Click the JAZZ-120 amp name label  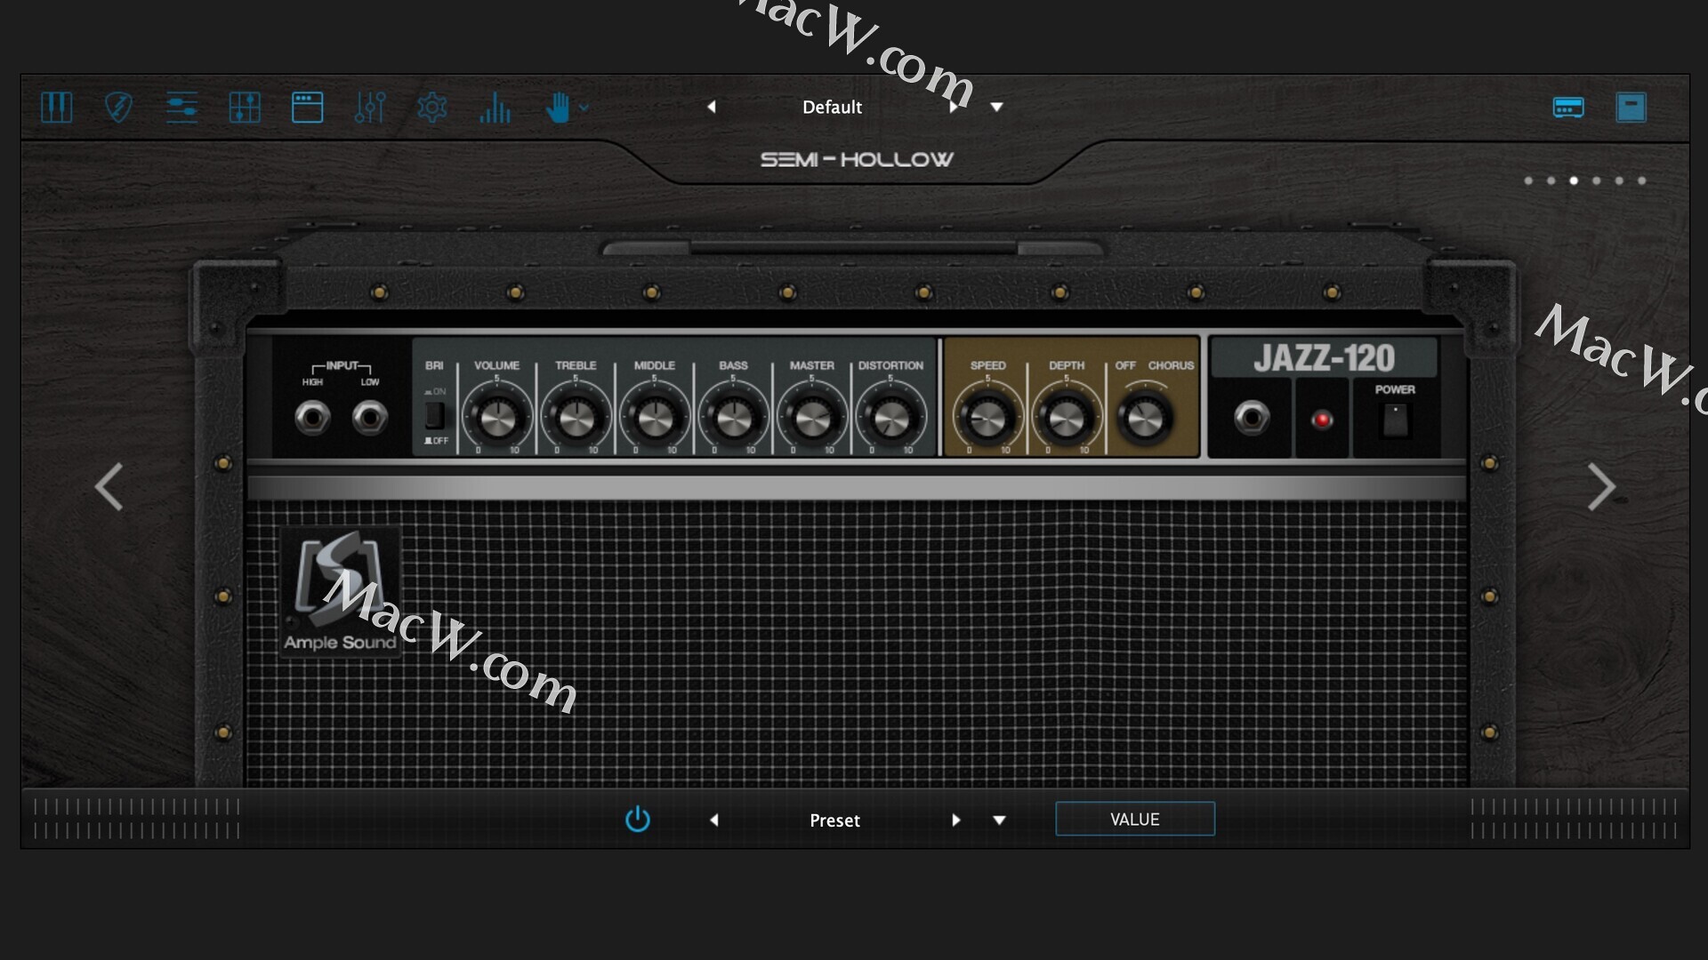1324,358
